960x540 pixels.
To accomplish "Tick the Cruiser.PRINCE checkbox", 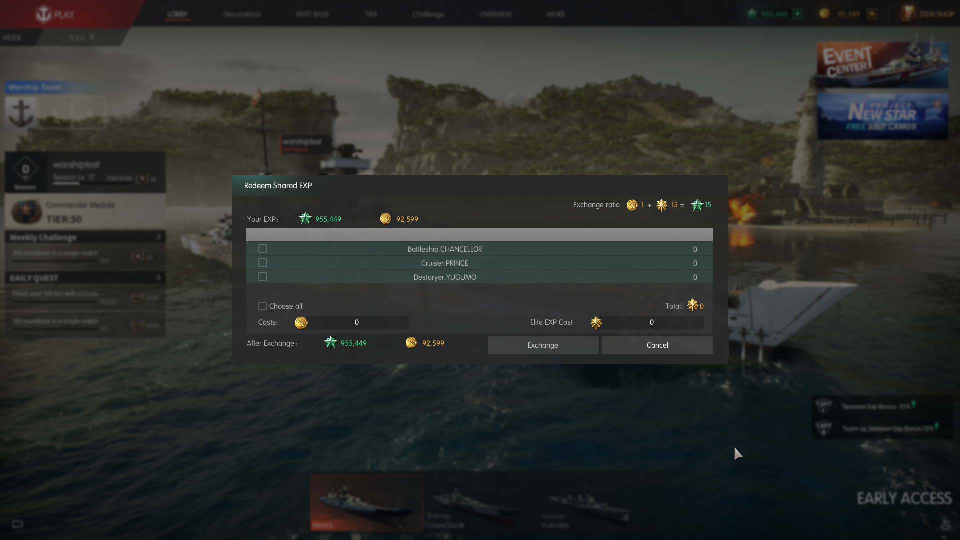I will 262,263.
